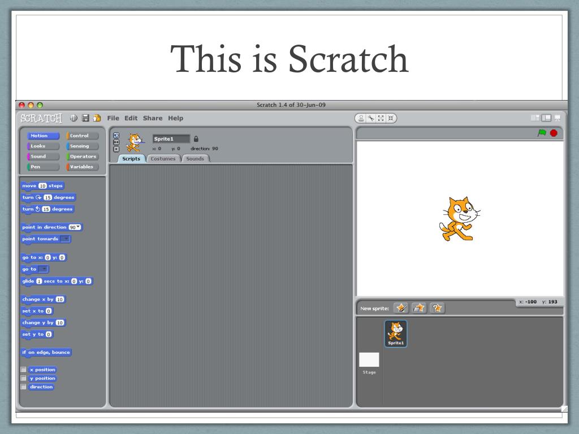Click the sprite lock icon

click(196, 139)
